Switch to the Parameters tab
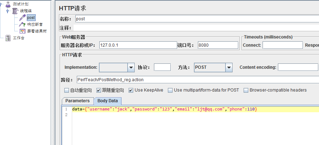This screenshot has height=145, width=319. coord(78,101)
